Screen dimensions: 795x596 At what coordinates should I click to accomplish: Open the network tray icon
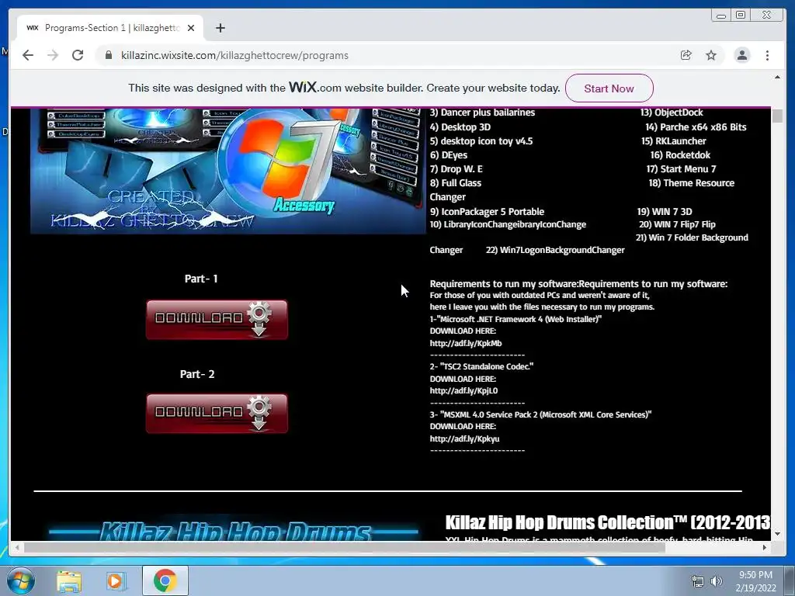click(x=698, y=581)
